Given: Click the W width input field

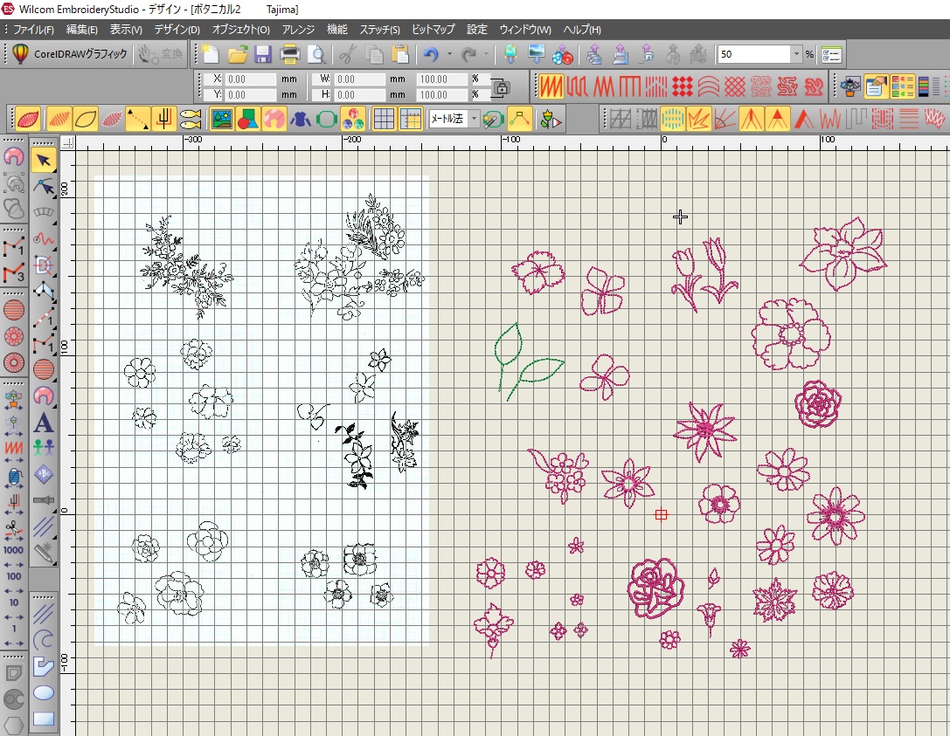Looking at the screenshot, I should pyautogui.click(x=359, y=79).
